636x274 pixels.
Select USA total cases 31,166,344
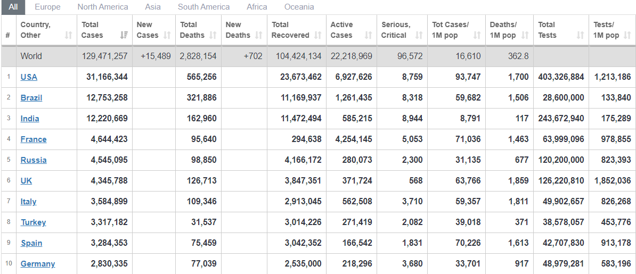pos(107,77)
